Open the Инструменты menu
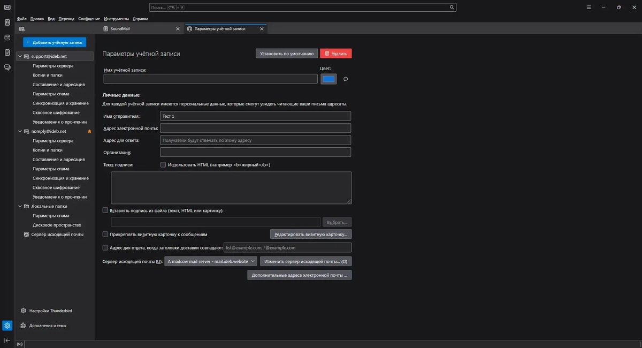 (x=117, y=18)
